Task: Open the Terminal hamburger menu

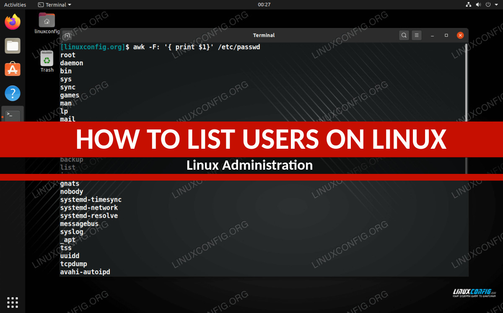Action: pyautogui.click(x=416, y=35)
